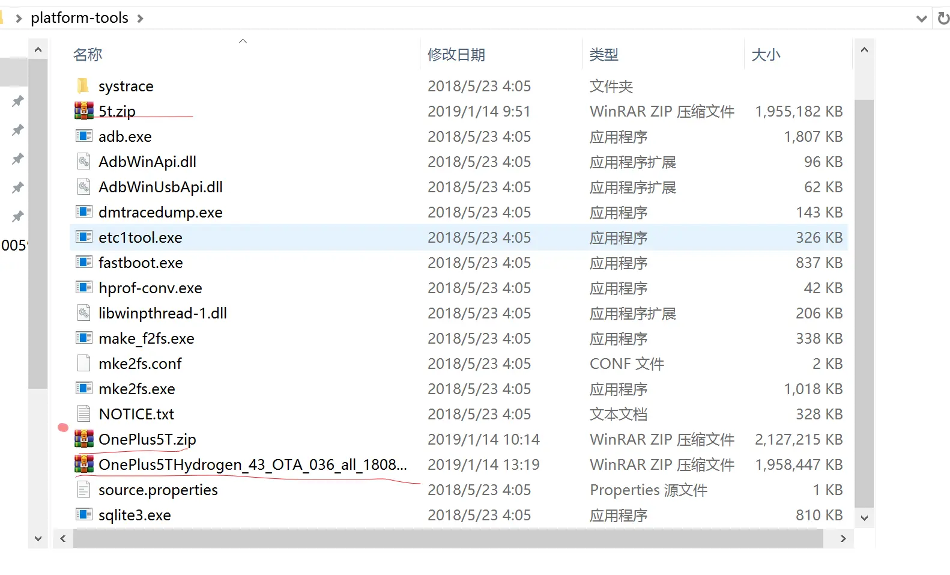Expand the chevron after platform-tools in path
950x575 pixels.
140,19
